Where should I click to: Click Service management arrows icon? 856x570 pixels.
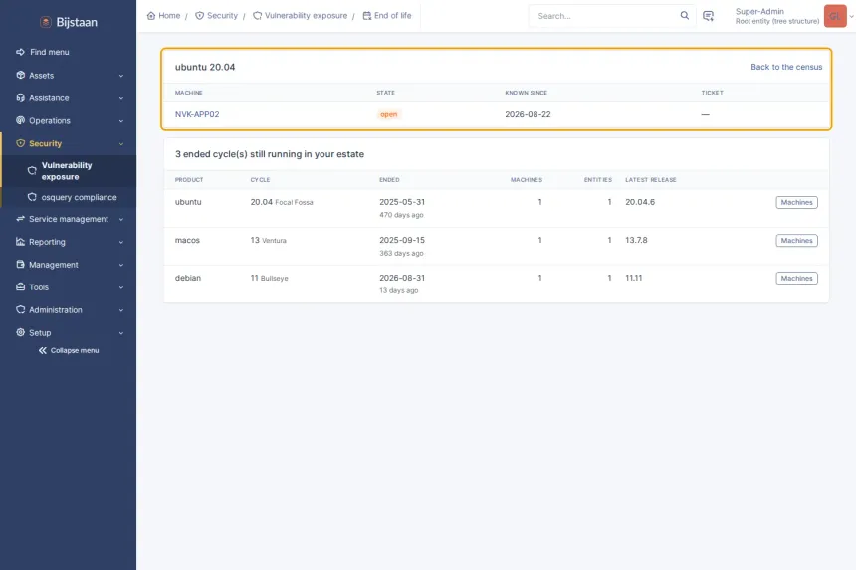(x=20, y=219)
